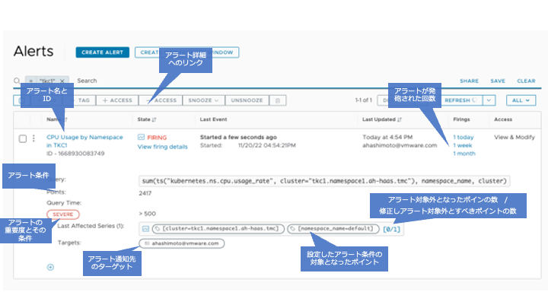Click the circled plus icon at the bottom

pyautogui.click(x=50, y=267)
